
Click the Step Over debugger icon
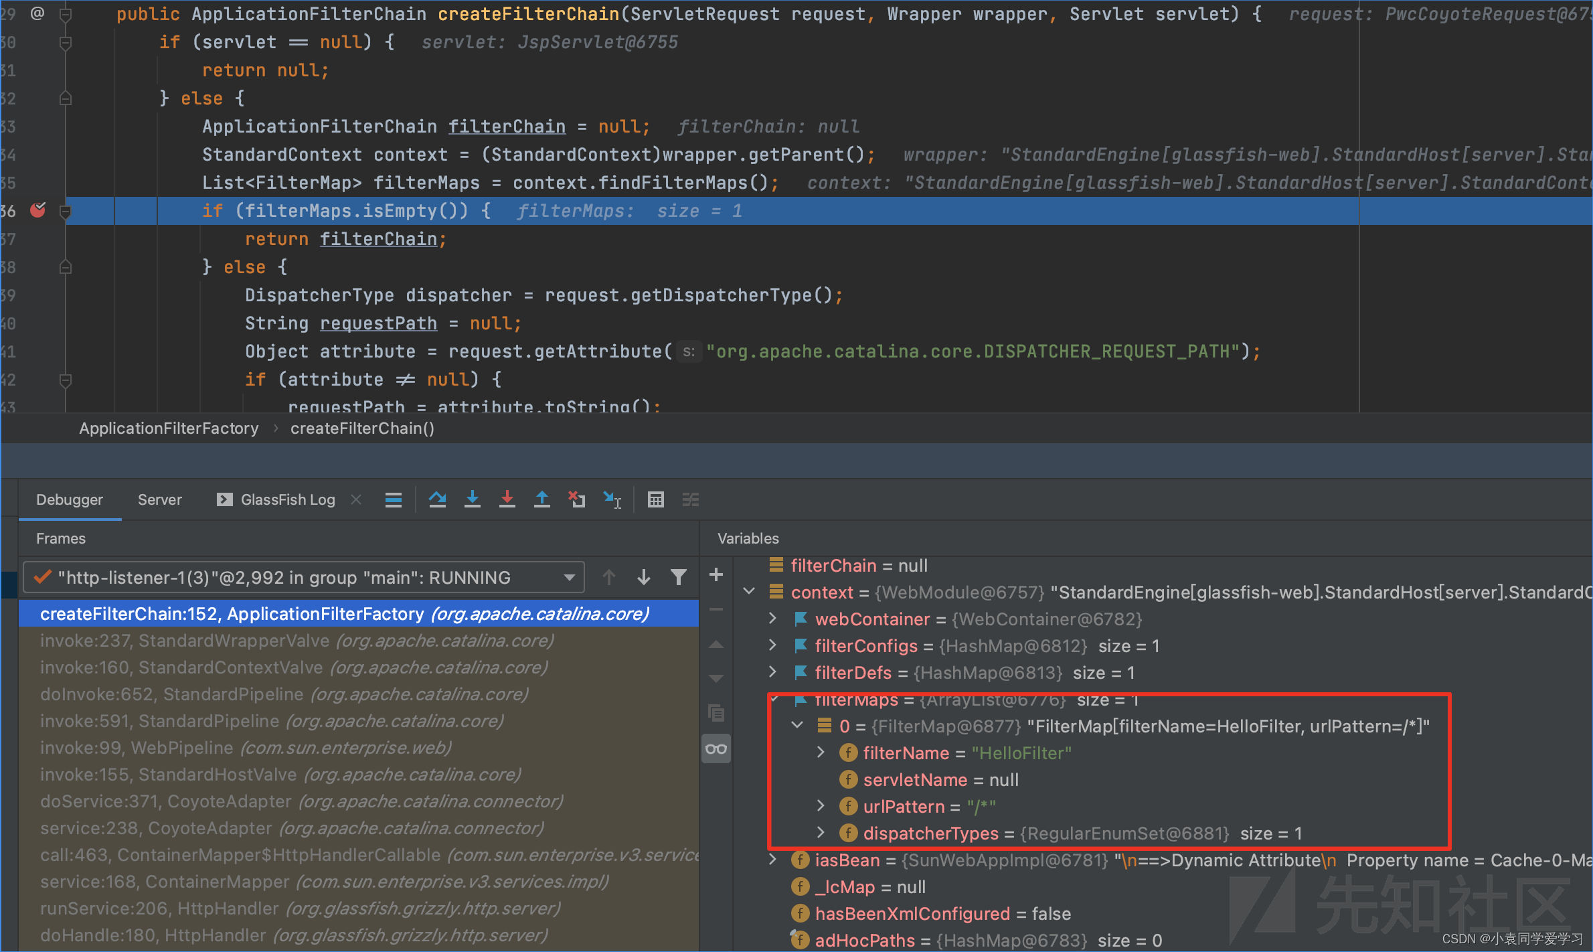click(x=438, y=499)
